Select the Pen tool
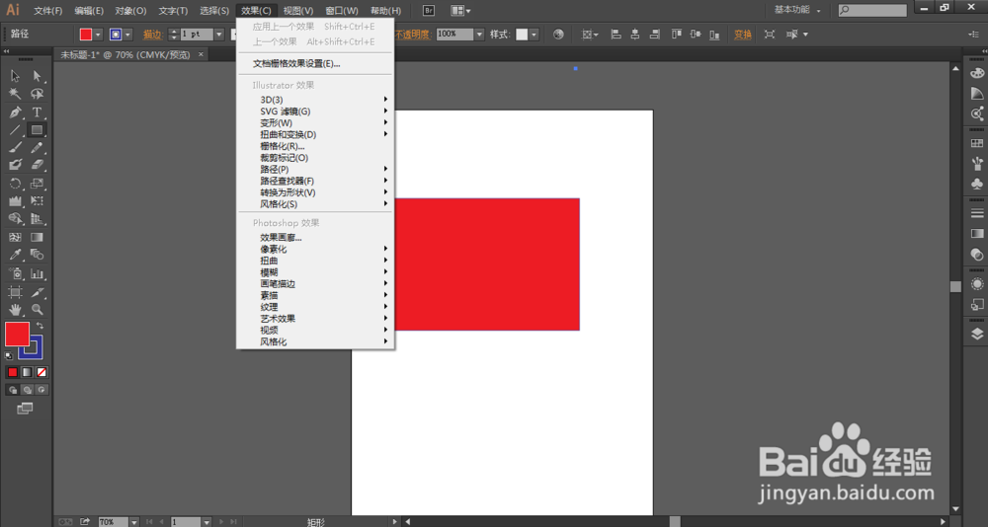This screenshot has height=527, width=988. click(x=15, y=113)
